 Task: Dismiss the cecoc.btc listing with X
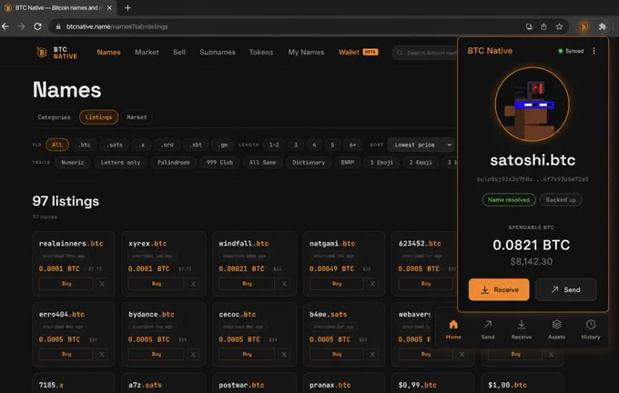tap(284, 354)
